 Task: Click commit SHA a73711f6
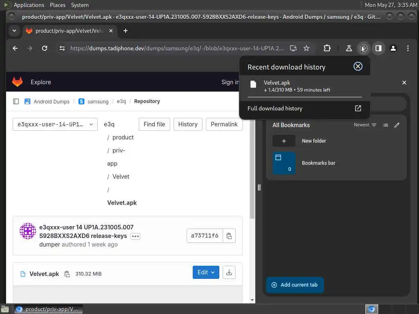click(205, 236)
